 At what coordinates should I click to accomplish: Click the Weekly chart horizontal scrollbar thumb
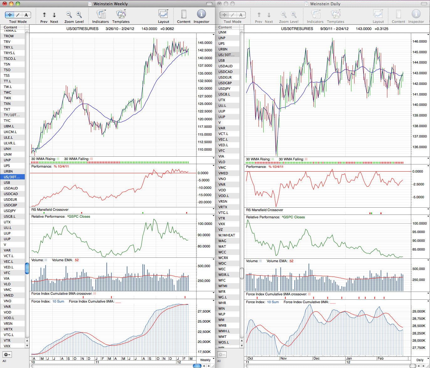[197, 366]
